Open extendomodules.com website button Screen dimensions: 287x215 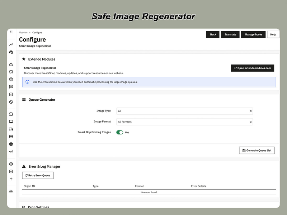click(253, 68)
